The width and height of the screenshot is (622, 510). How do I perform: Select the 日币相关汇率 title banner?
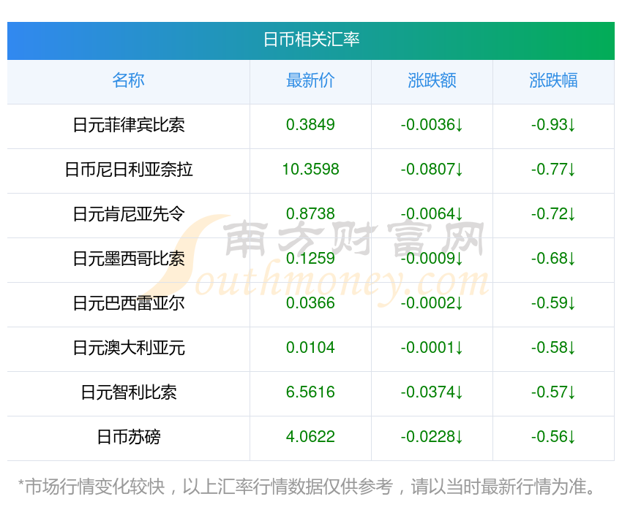pyautogui.click(x=311, y=40)
